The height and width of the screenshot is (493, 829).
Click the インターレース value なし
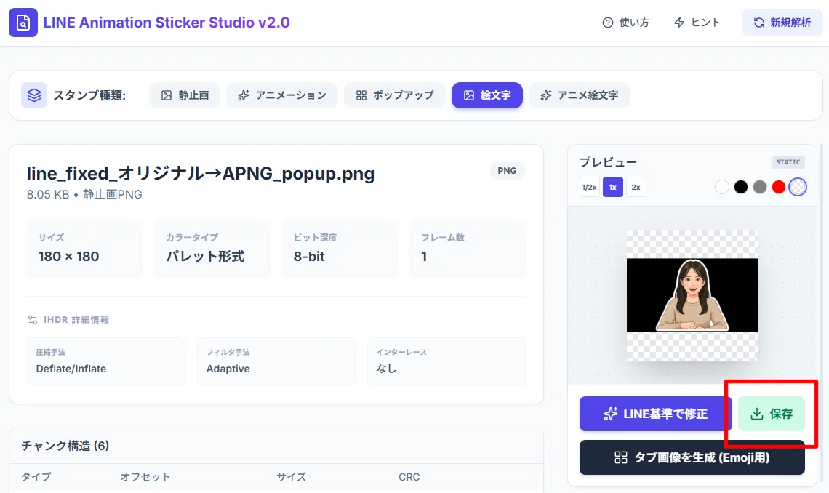(x=386, y=369)
